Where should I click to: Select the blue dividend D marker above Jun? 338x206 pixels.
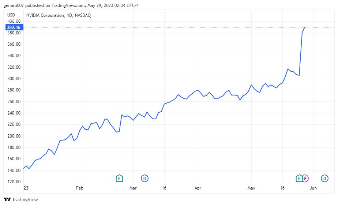324,178
